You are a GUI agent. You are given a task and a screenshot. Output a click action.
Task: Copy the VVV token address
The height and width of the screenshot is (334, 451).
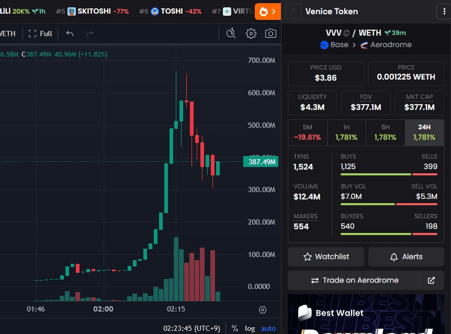pyautogui.click(x=346, y=33)
